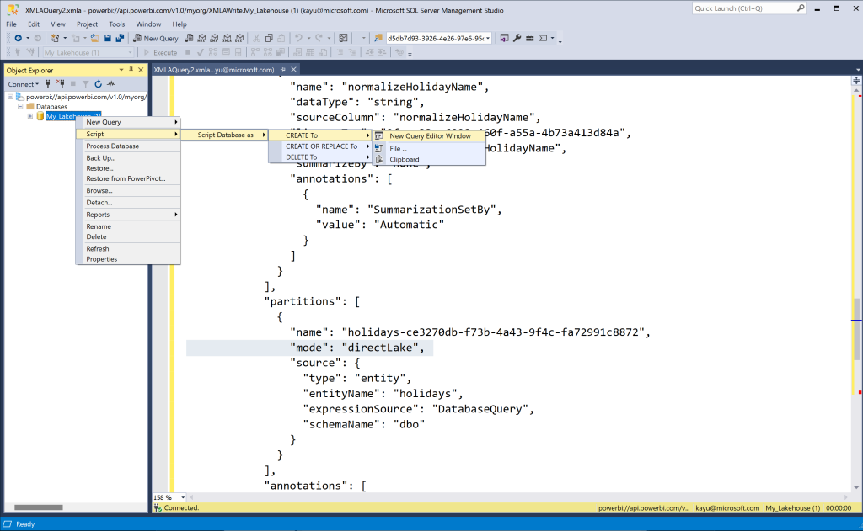
Task: Open the Edit menu
Action: point(34,24)
